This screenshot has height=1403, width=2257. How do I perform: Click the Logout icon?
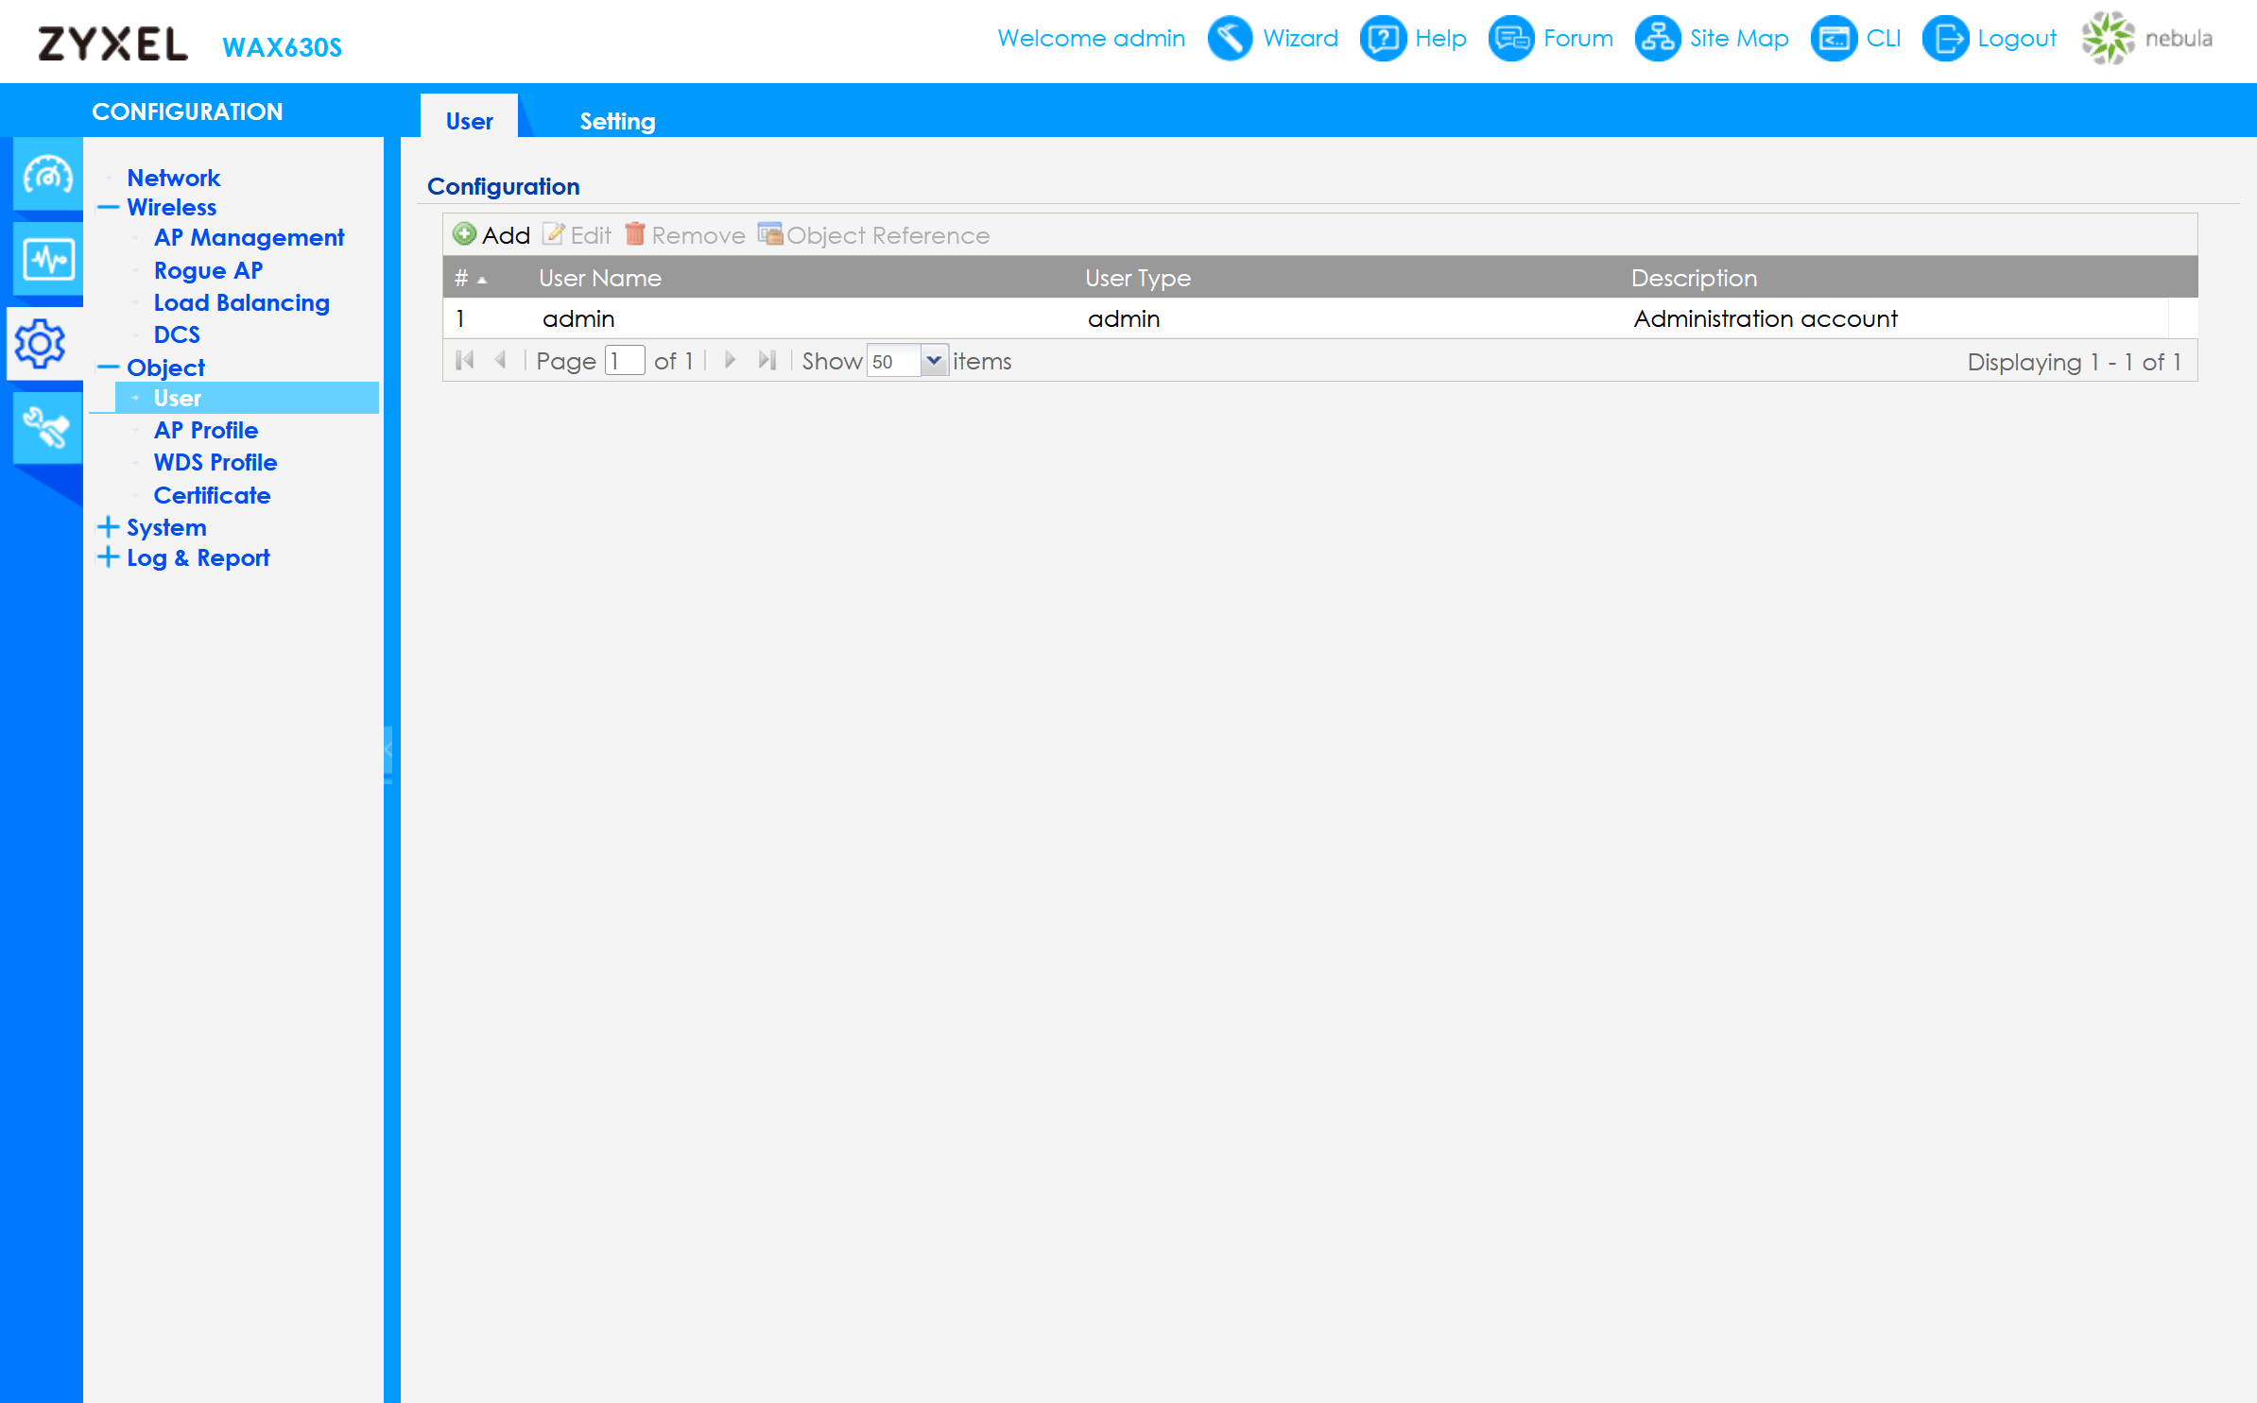[x=1945, y=39]
